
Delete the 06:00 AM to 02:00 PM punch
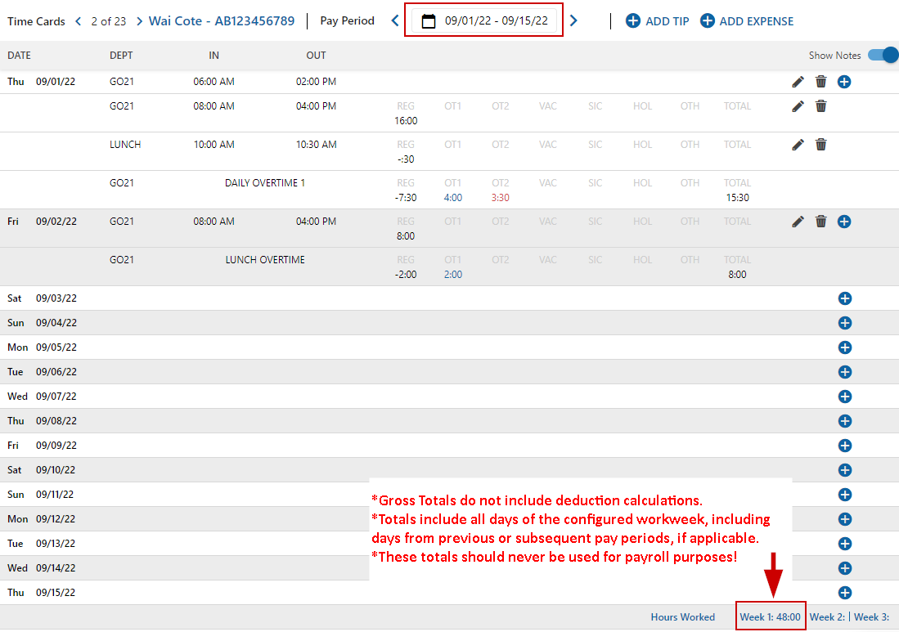coord(821,82)
